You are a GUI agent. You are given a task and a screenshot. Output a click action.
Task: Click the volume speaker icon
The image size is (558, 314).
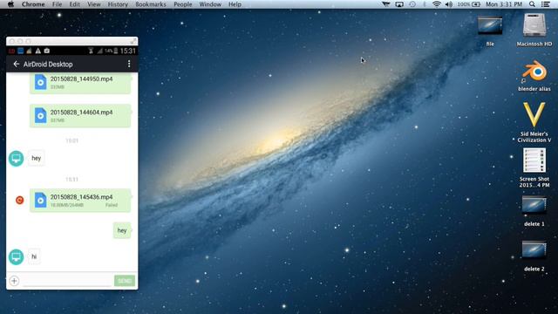coord(449,4)
